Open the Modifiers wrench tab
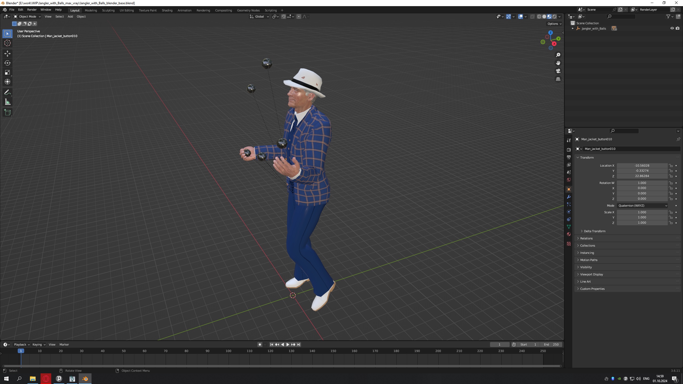Image resolution: width=683 pixels, height=384 pixels. tap(569, 197)
